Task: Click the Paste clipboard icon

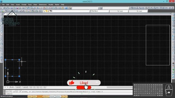Action: click(29, 8)
